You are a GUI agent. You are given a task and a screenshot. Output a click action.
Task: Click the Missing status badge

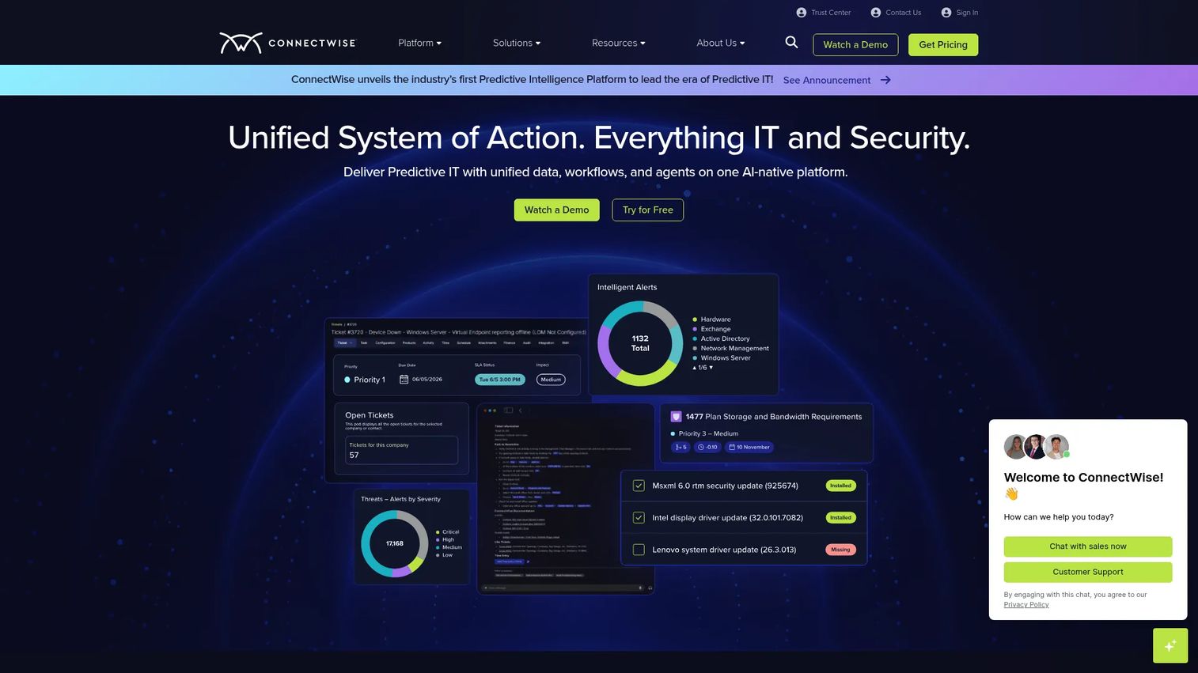coord(840,550)
